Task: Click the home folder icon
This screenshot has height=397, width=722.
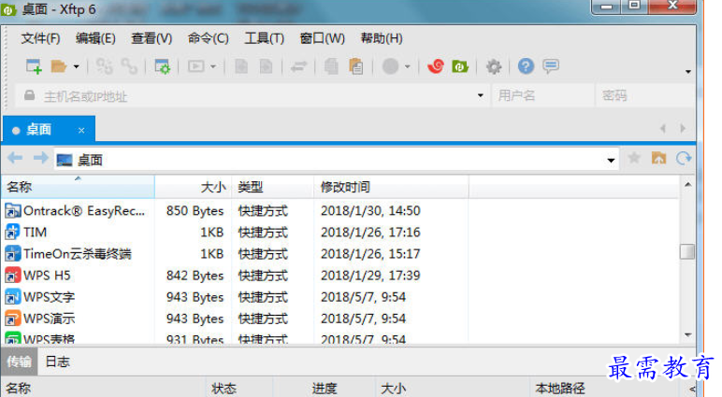Action: tap(659, 158)
